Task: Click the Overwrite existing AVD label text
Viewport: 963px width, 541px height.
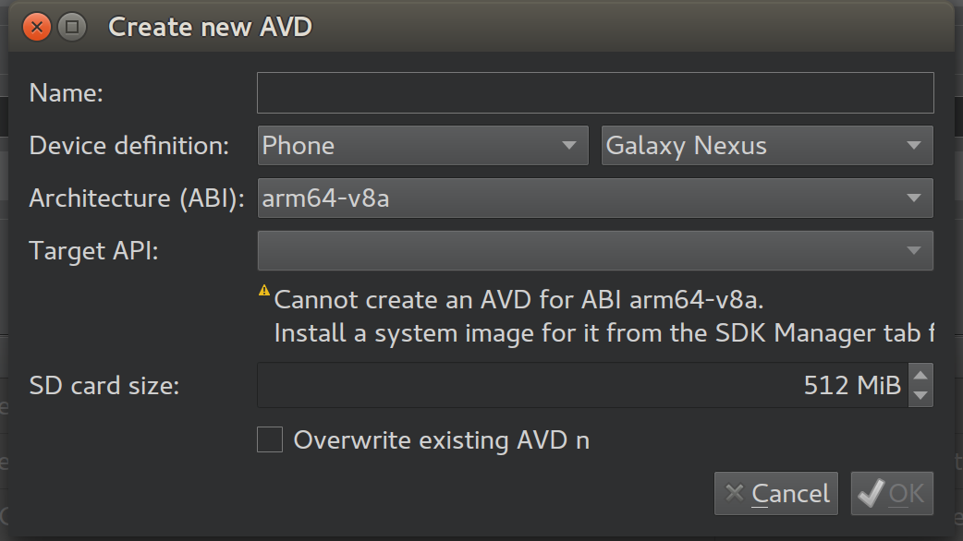Action: (442, 440)
